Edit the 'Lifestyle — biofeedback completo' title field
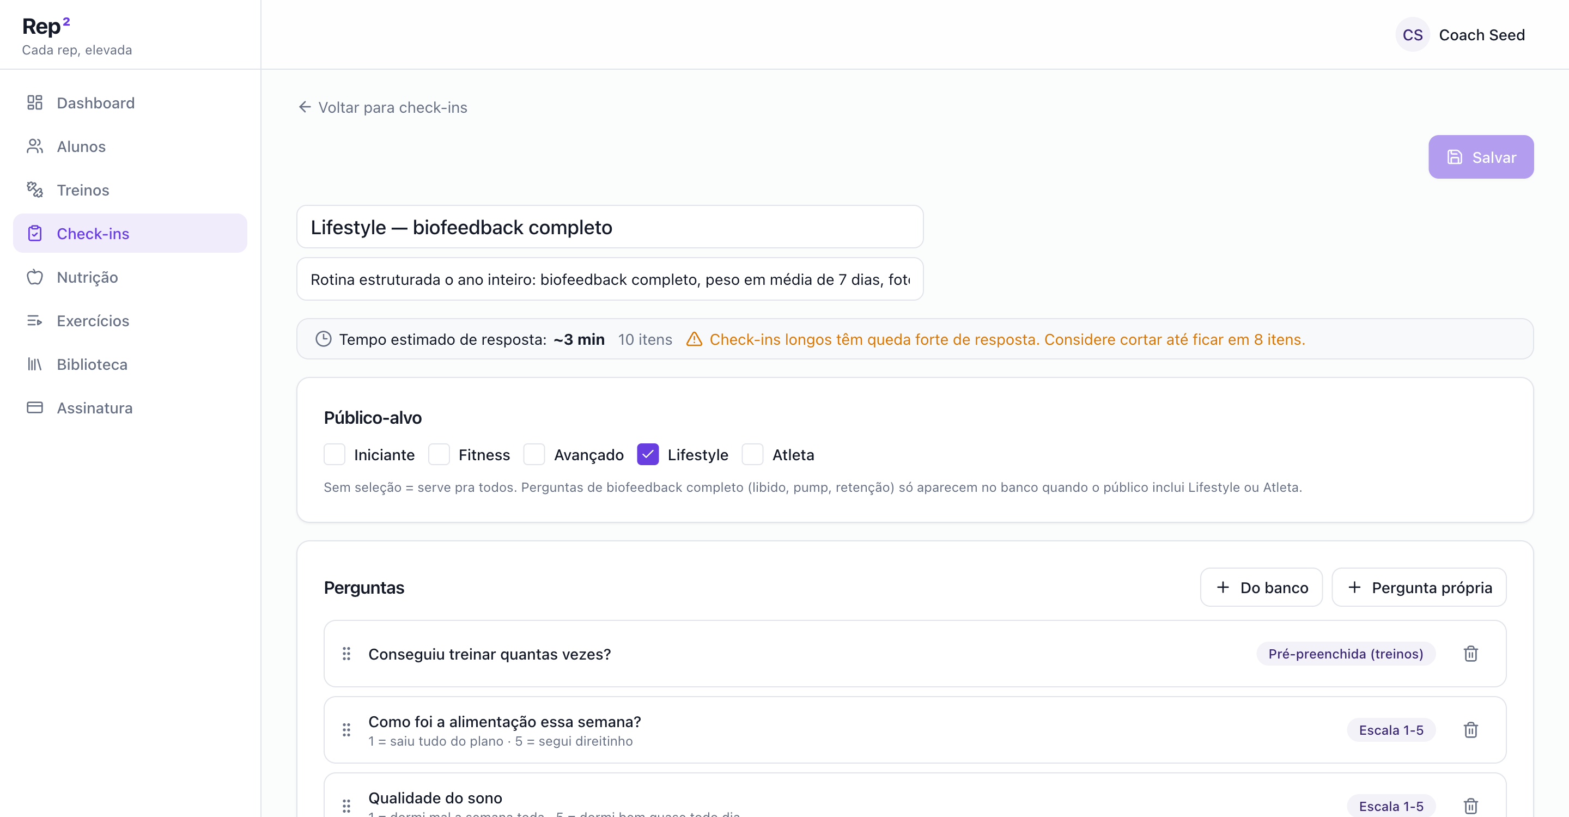Viewport: 1569px width, 817px height. tap(610, 227)
